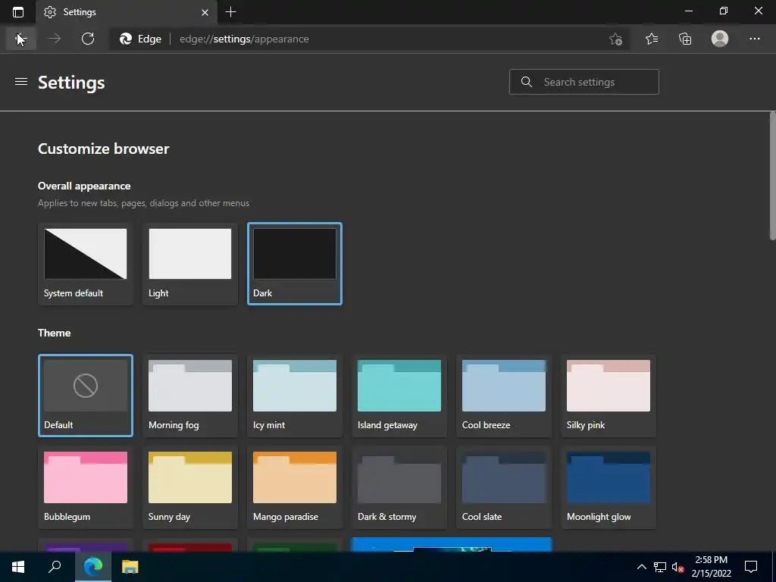Minimize the Edge window

[688, 11]
